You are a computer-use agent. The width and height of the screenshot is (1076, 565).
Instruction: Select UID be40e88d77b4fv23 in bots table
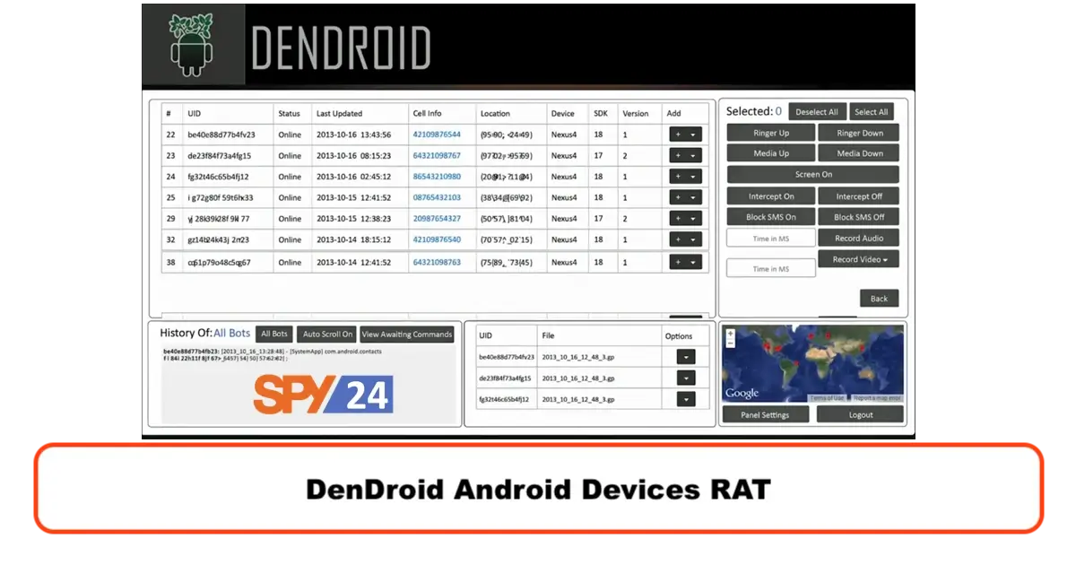point(221,135)
